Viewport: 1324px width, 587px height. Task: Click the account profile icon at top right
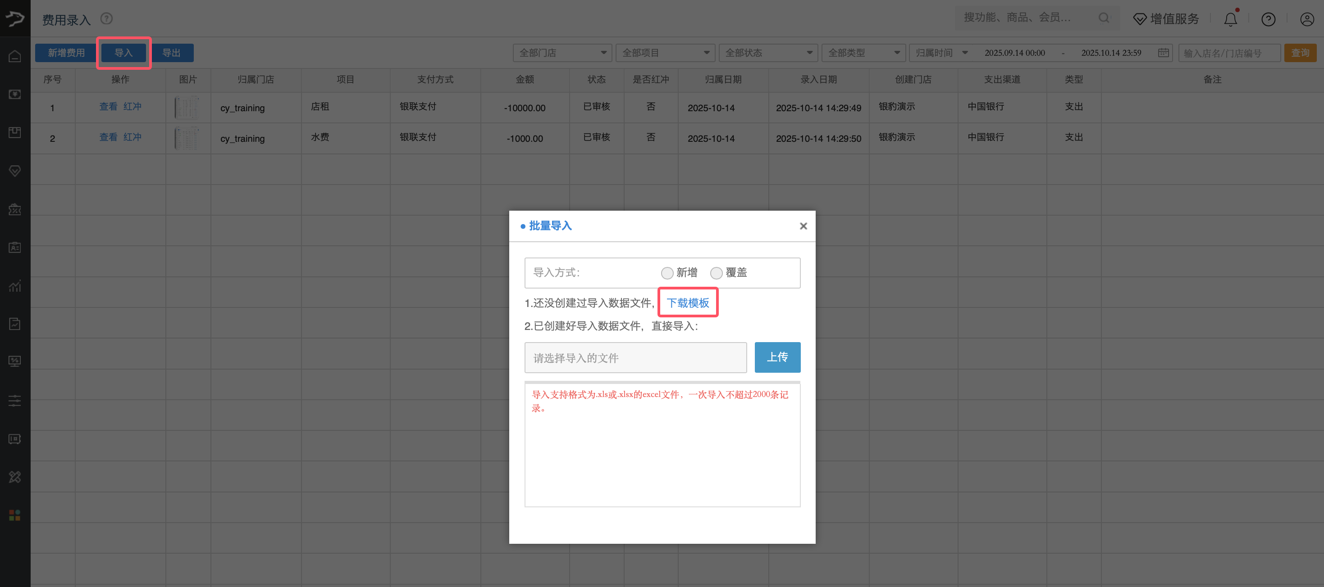(1307, 19)
